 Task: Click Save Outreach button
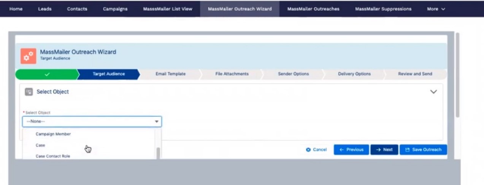click(423, 150)
